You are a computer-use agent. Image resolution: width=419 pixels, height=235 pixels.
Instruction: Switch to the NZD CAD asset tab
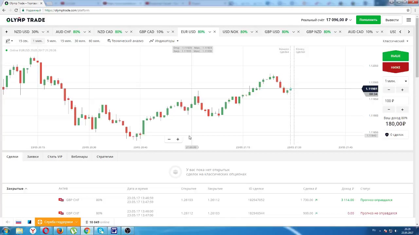tap(110, 32)
